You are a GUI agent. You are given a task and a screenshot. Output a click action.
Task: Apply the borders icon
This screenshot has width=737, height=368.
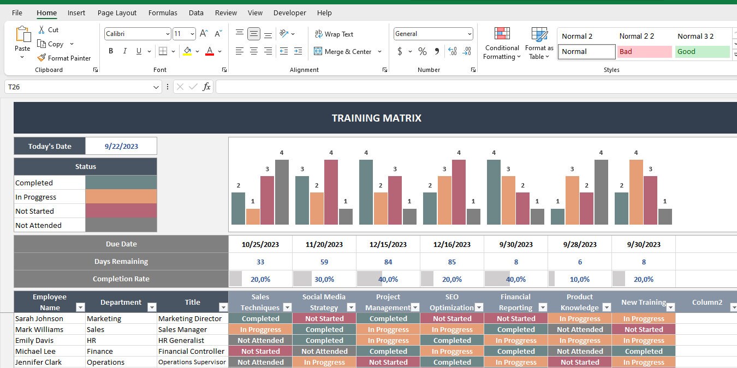point(163,51)
